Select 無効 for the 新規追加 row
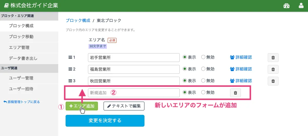The width and height of the screenshot is (308, 136). click(203, 93)
